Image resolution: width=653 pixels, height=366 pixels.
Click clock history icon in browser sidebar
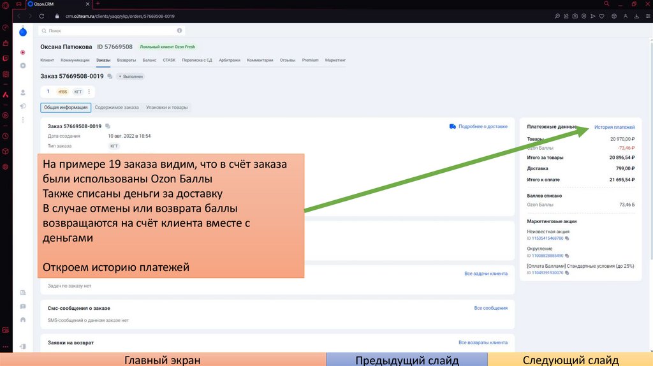point(5,136)
